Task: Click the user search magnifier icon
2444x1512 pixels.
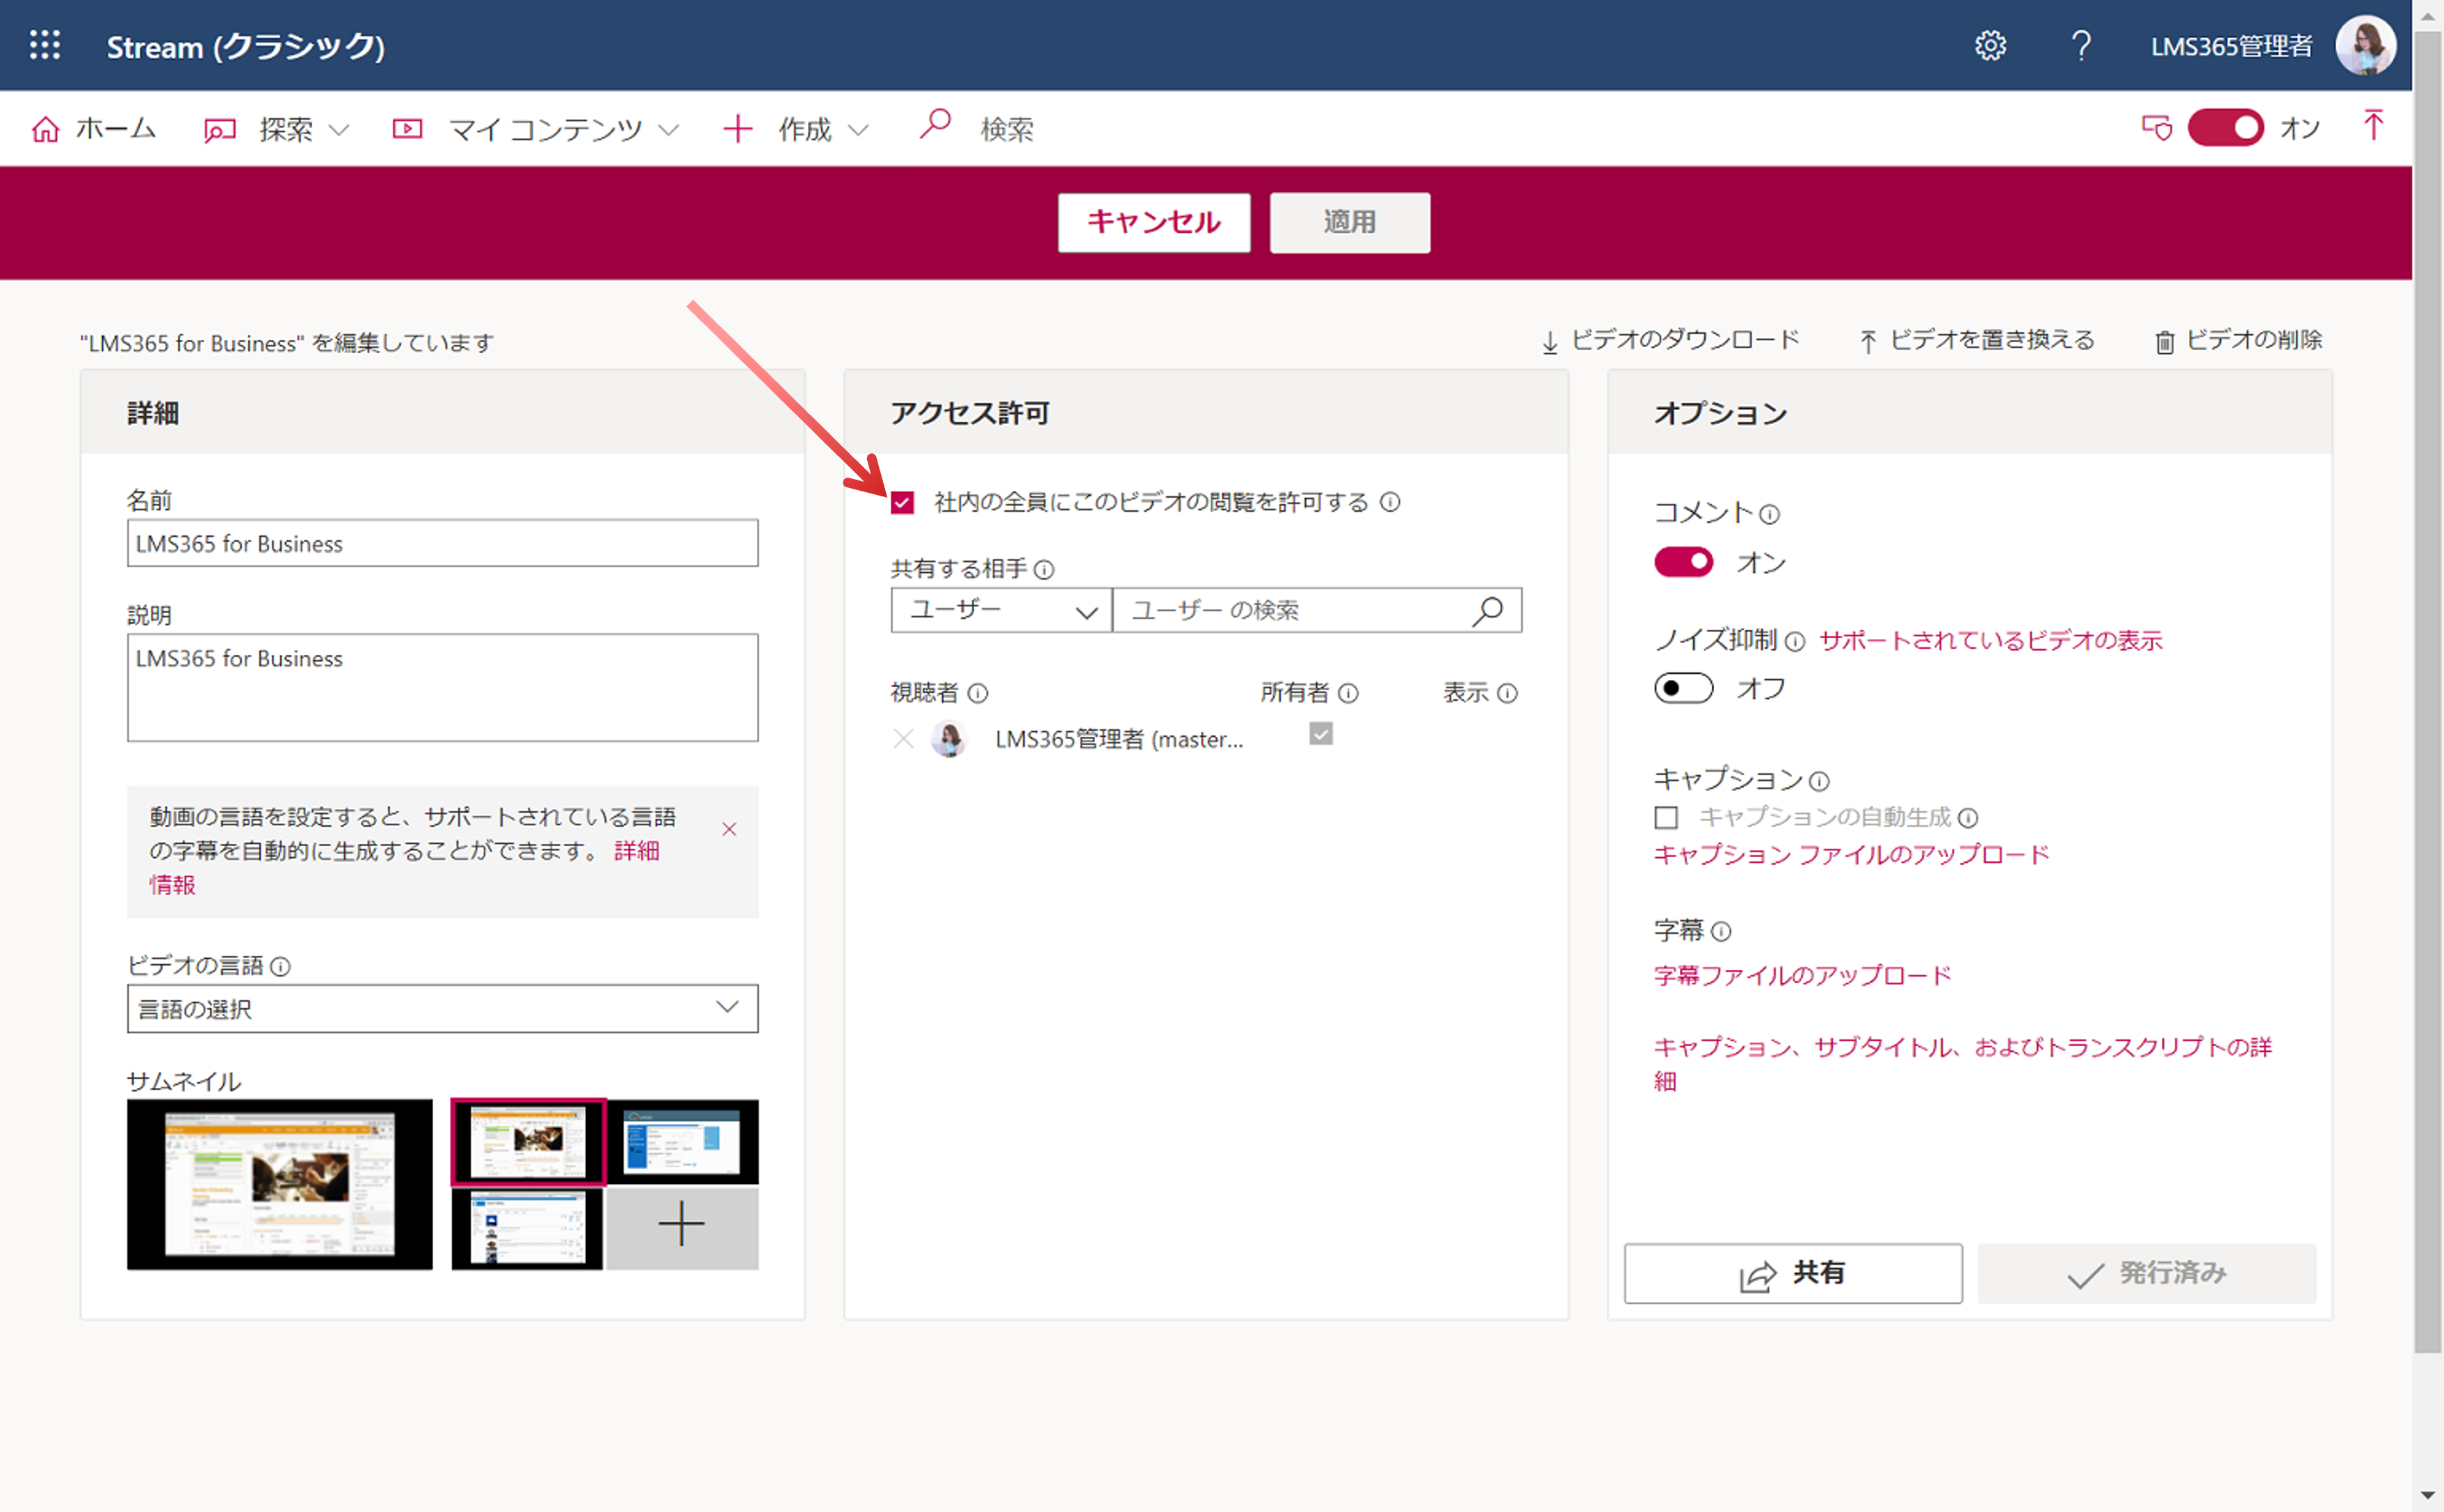Action: point(1488,610)
